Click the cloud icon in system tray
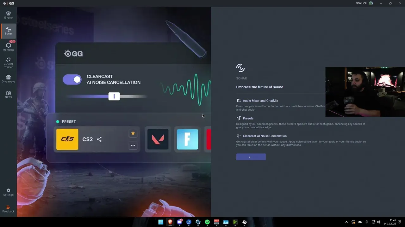This screenshot has height=227, width=405. pyautogui.click(x=360, y=222)
